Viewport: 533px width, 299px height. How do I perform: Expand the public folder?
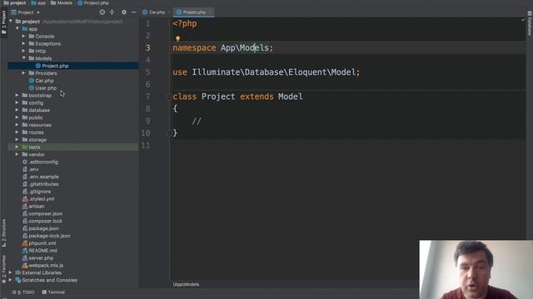[x=17, y=118]
